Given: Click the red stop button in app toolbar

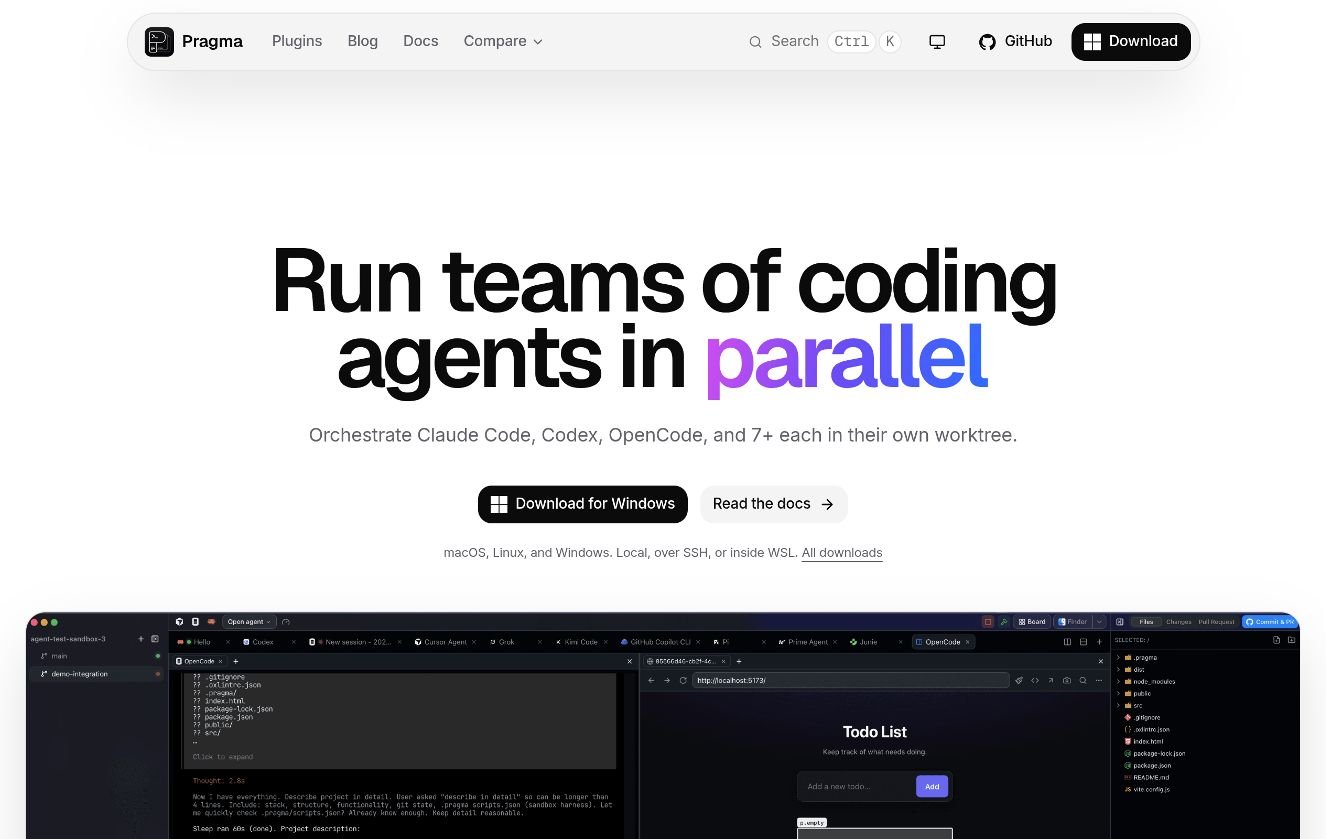Looking at the screenshot, I should point(988,621).
